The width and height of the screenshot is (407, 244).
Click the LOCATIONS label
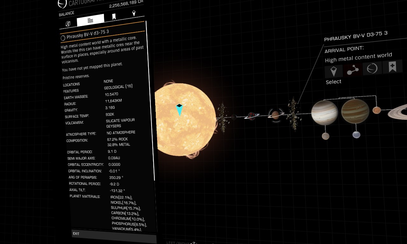pos(72,85)
